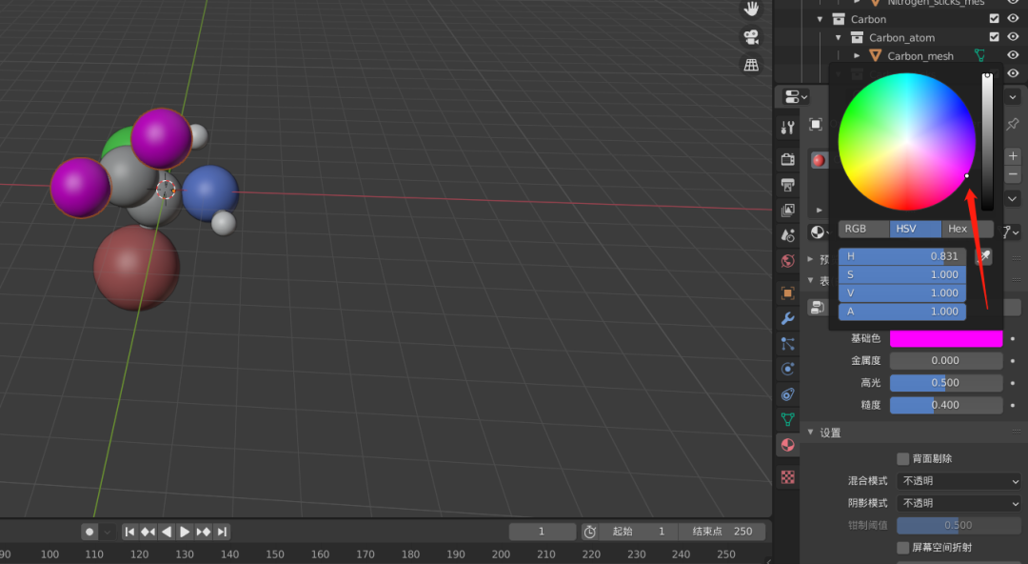Viewport: 1028px width, 564px height.
Task: Open the Texture properties tab
Action: (x=788, y=477)
